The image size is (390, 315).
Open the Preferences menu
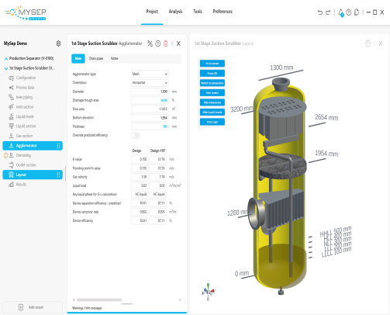pos(223,12)
